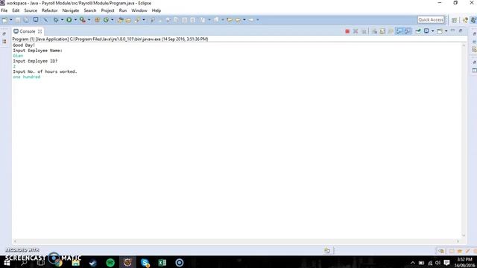Click the Quick Access search field
Image resolution: width=477 pixels, height=268 pixels.
[x=431, y=20]
